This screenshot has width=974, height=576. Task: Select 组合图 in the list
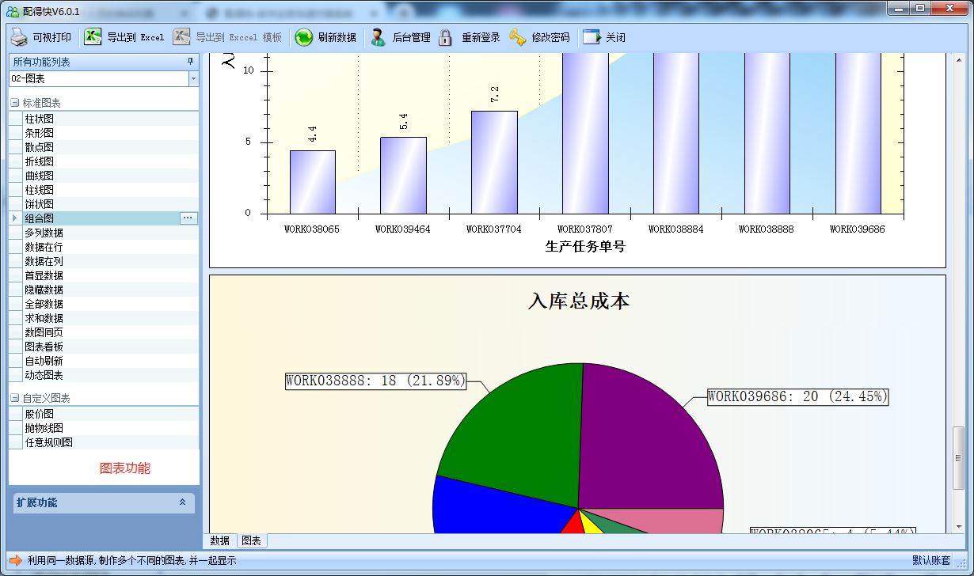104,218
